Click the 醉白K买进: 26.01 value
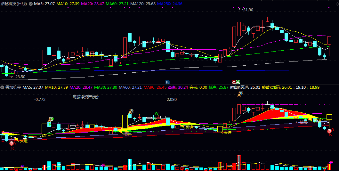 (x=245, y=87)
